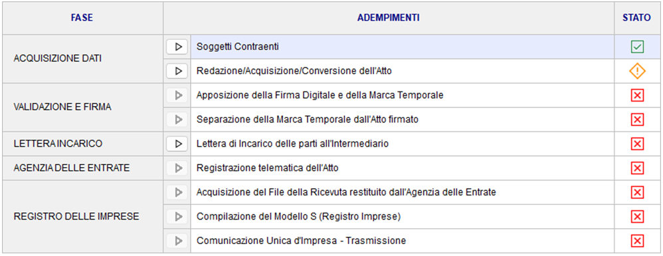Click play icon for Compilazione del Modello S
Image resolution: width=663 pixels, height=256 pixels.
click(x=177, y=217)
